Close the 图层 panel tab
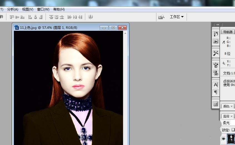This screenshot has height=145, width=235. click(232, 116)
